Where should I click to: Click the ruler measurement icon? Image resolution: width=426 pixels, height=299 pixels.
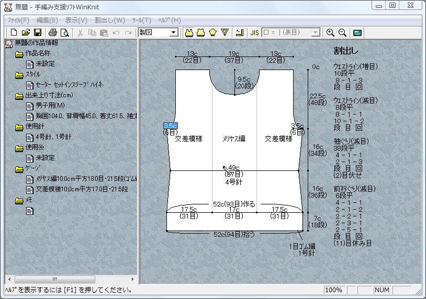(x=239, y=32)
